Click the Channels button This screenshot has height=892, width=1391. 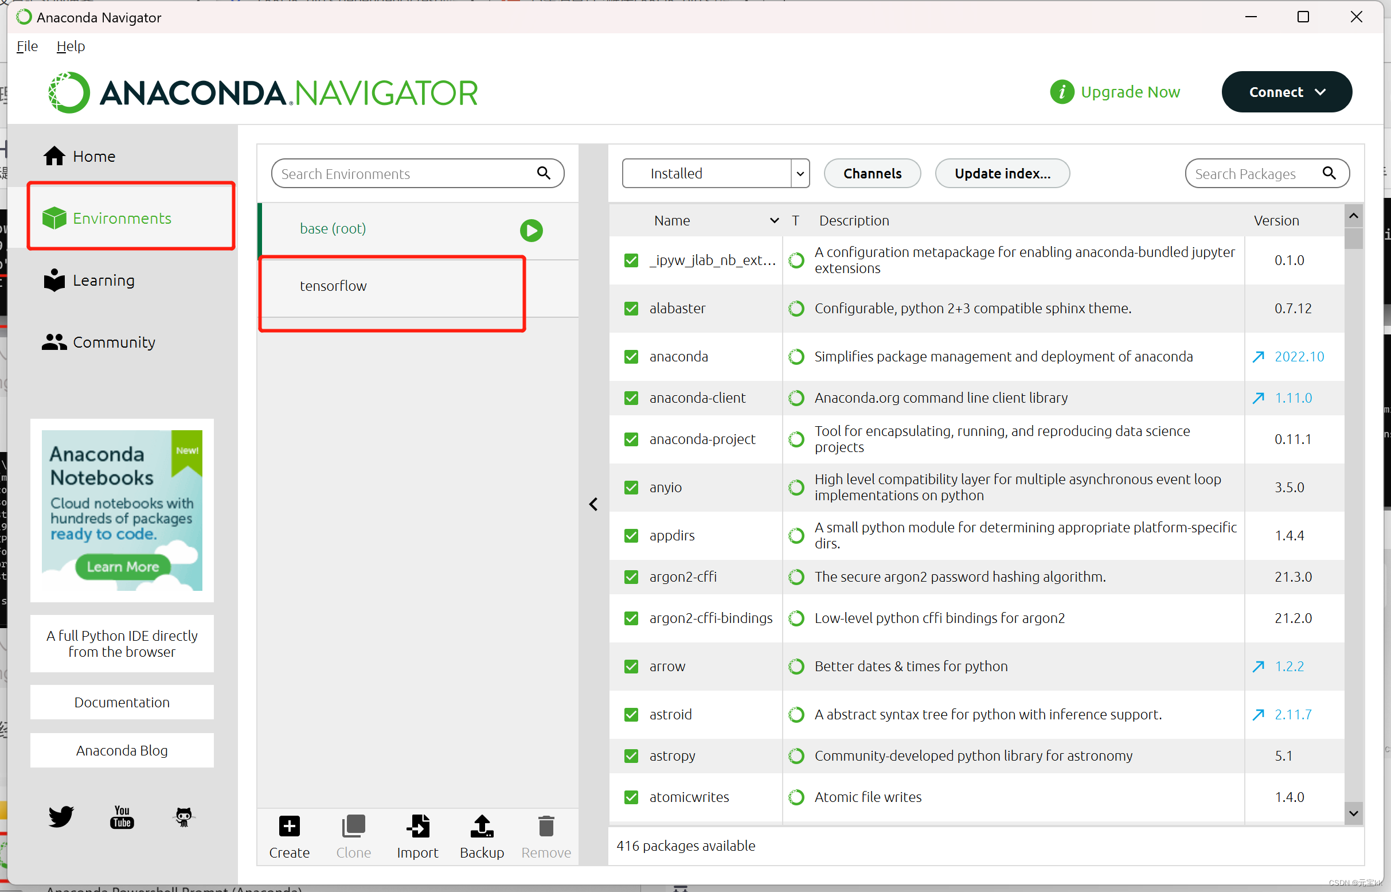[872, 173]
